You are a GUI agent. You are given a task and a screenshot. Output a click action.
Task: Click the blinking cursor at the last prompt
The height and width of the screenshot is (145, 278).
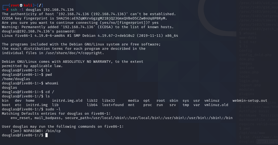click(47, 135)
